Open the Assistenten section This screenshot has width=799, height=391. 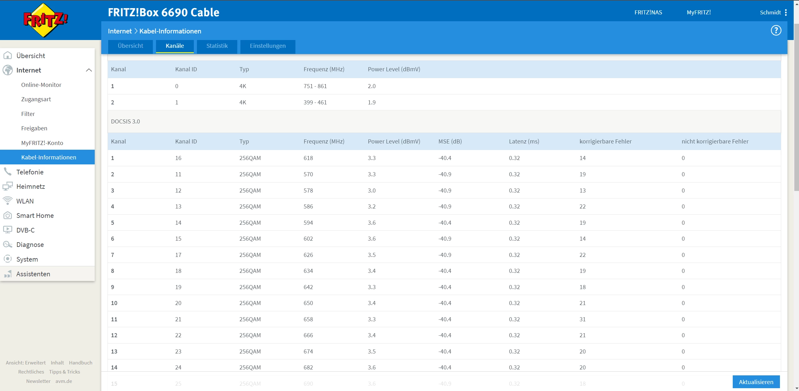tap(33, 274)
